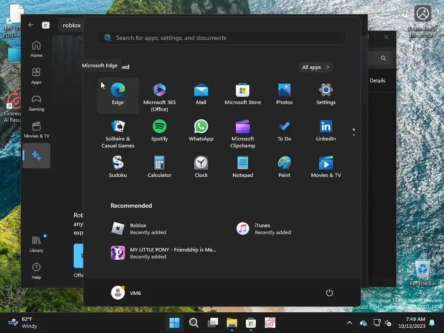Select Movies & TV in Store sidebar
Viewport: 444px width, 333px height.
[x=36, y=130]
